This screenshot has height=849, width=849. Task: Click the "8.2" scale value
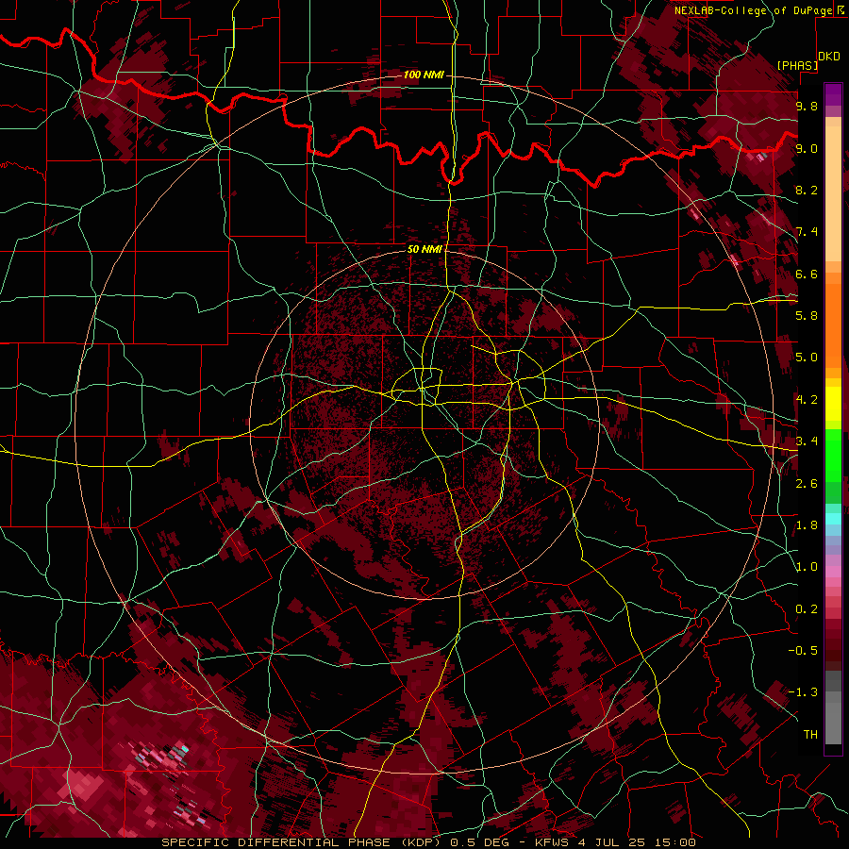click(x=807, y=190)
